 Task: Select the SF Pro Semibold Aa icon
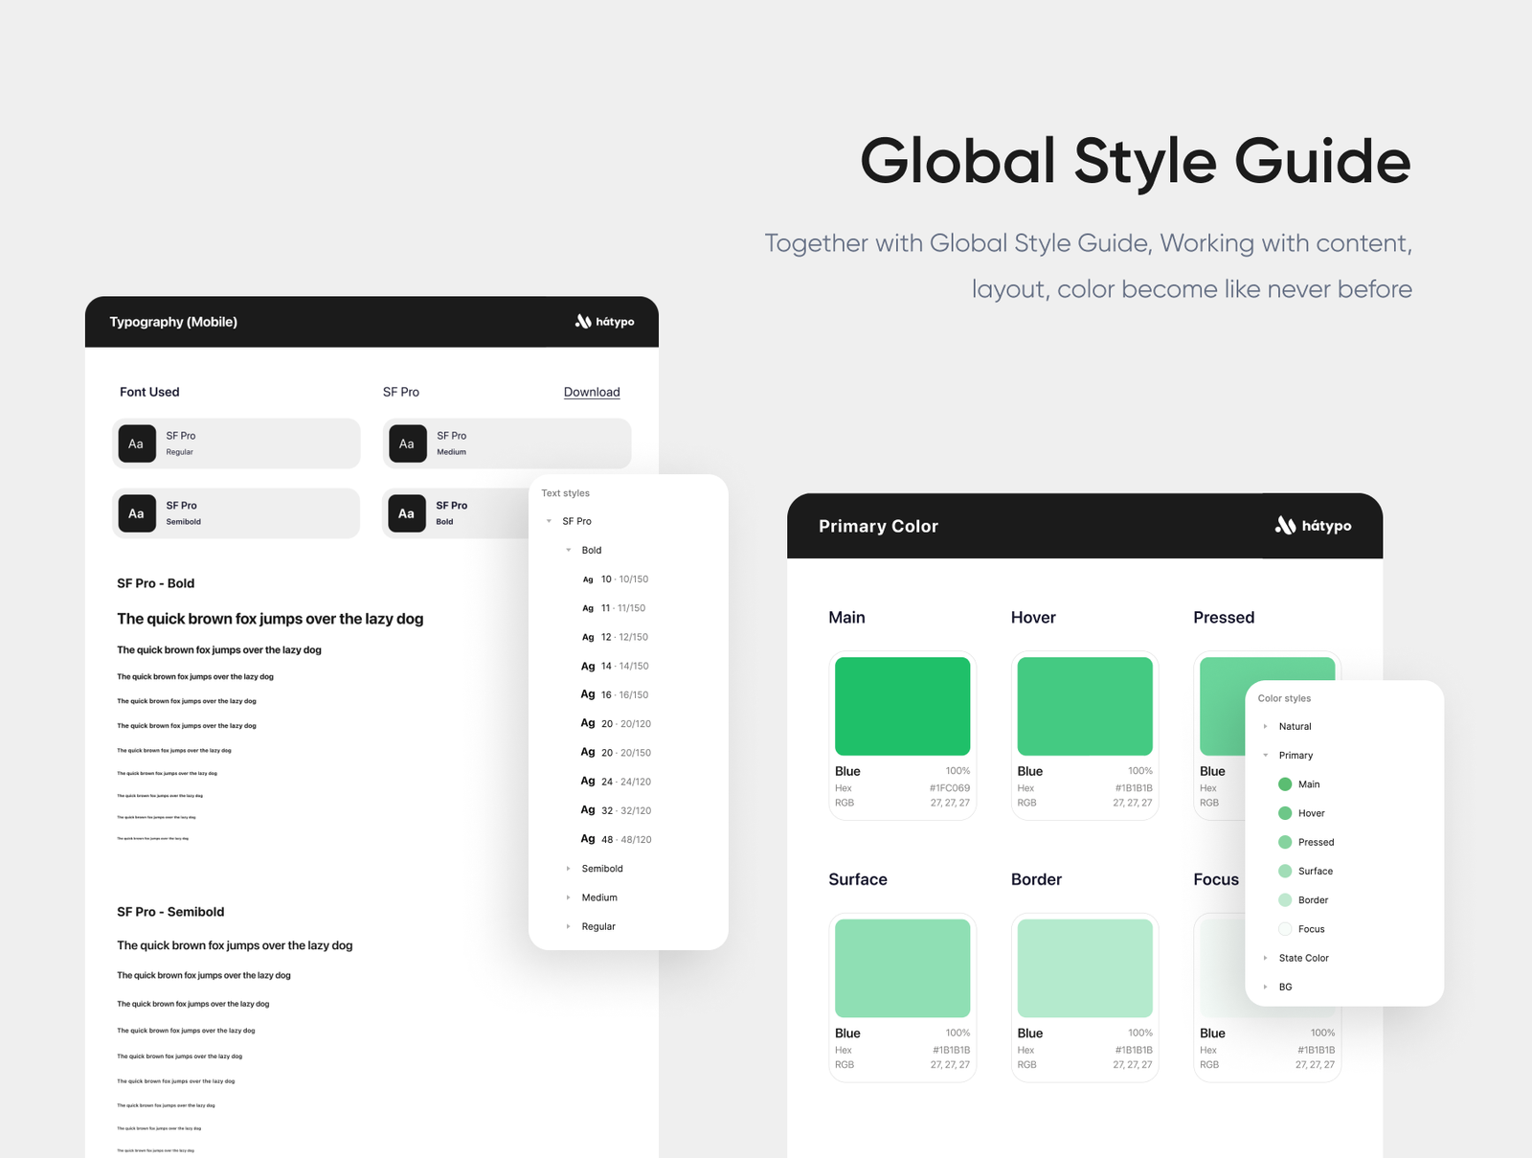point(136,513)
